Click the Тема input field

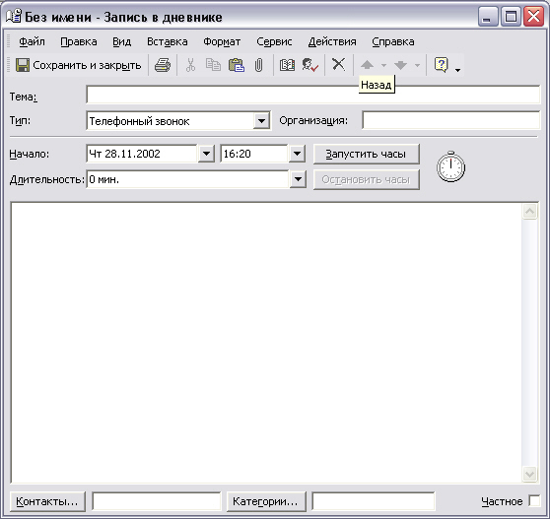[x=312, y=95]
